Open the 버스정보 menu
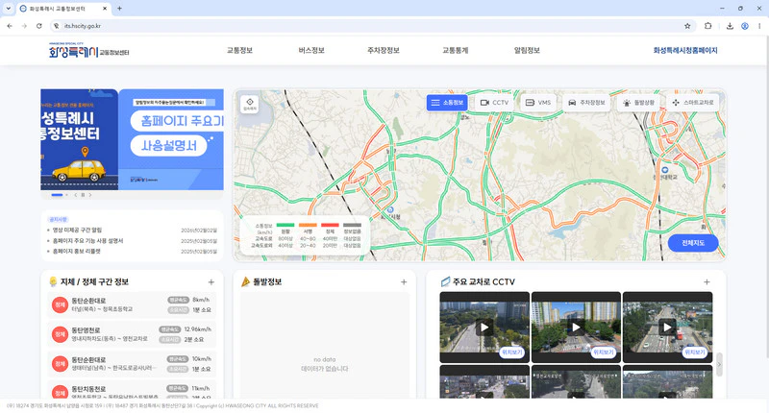 tap(311, 50)
